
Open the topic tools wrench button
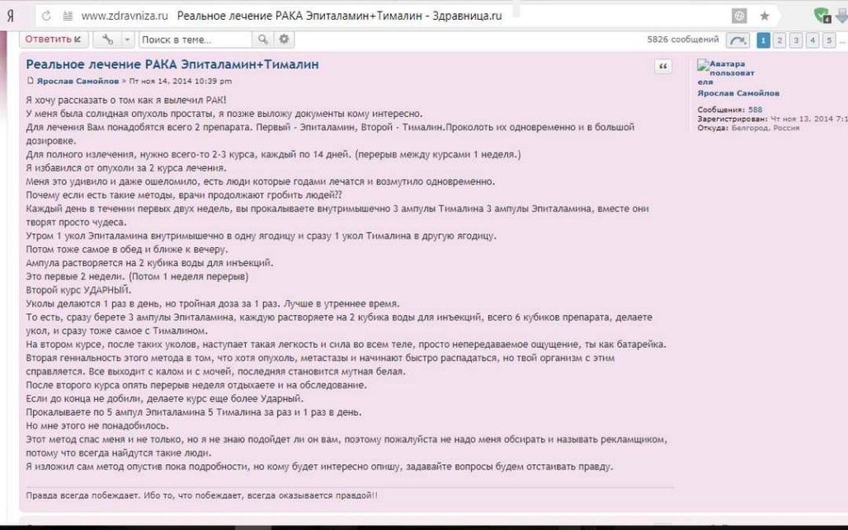107,40
